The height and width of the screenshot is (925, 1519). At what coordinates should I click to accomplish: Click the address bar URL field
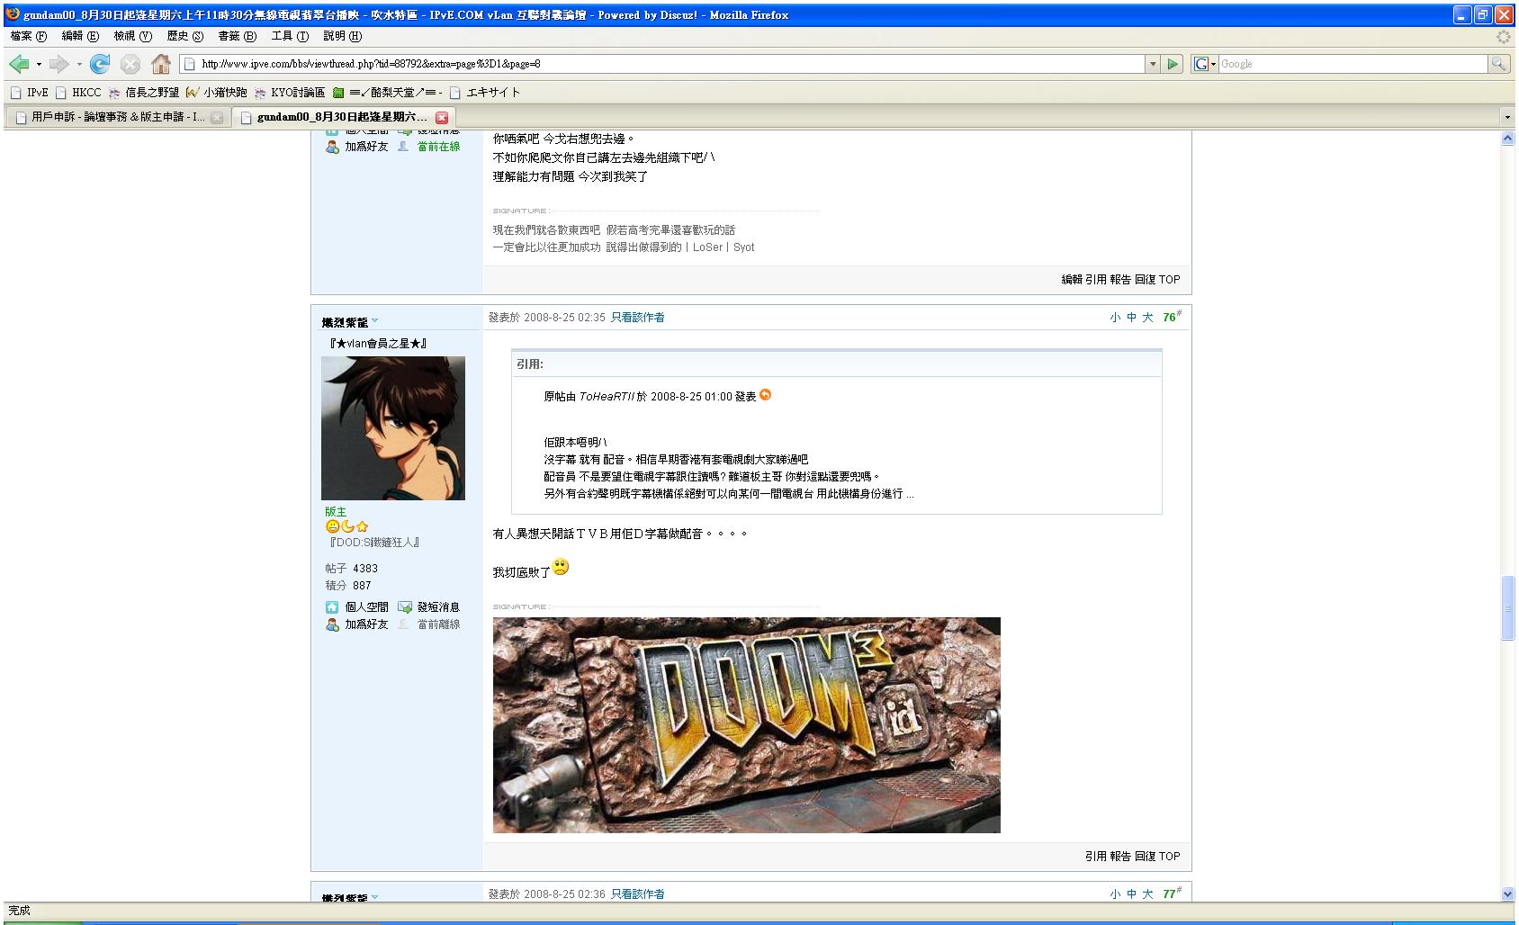coord(662,64)
